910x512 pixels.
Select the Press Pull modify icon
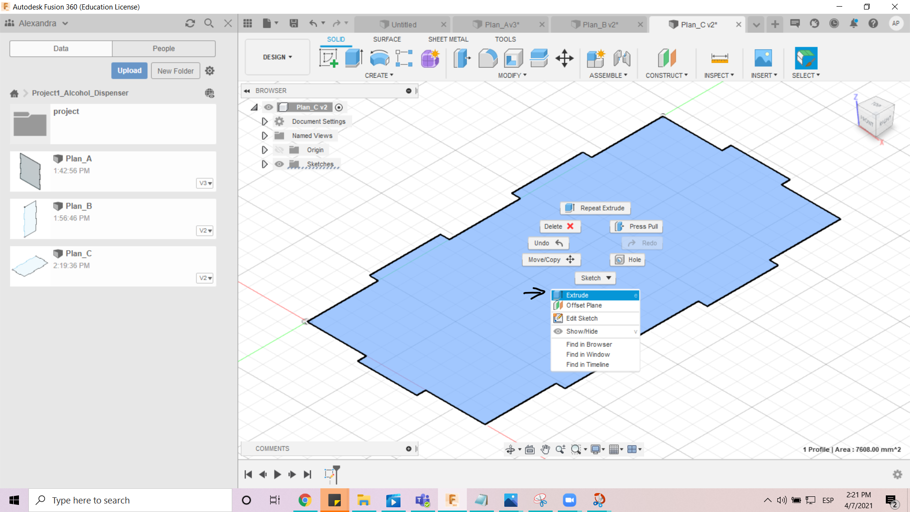point(462,58)
